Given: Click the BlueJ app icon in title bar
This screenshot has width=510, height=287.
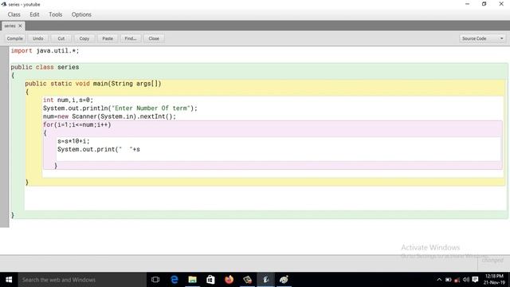Looking at the screenshot, I should coord(4,4).
